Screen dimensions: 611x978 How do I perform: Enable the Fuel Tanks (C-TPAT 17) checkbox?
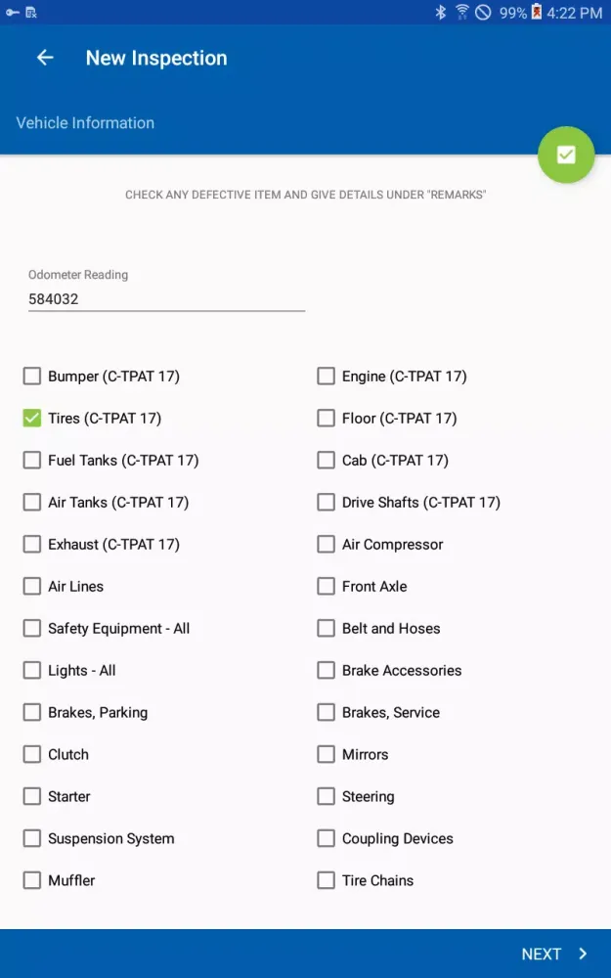tap(31, 460)
